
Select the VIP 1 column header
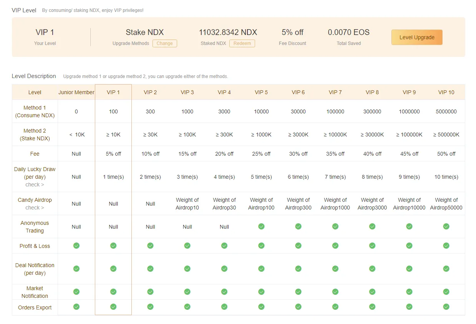[x=113, y=92]
